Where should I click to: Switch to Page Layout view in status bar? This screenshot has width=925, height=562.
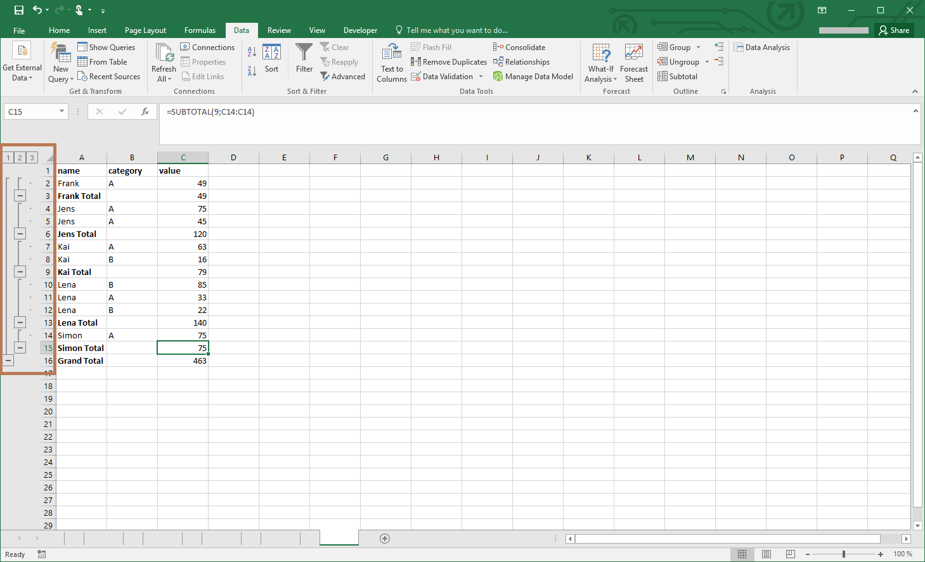[766, 554]
